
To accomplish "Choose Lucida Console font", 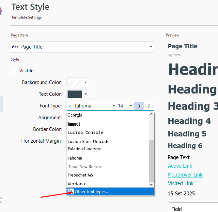I will click(x=86, y=133).
